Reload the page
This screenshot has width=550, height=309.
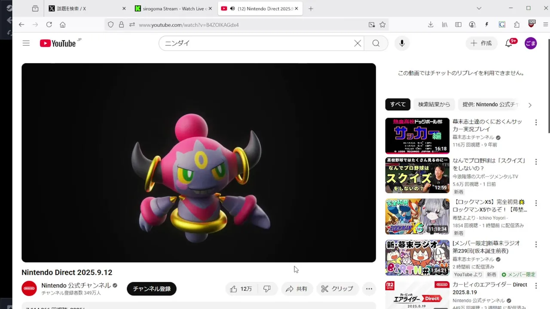tap(49, 25)
